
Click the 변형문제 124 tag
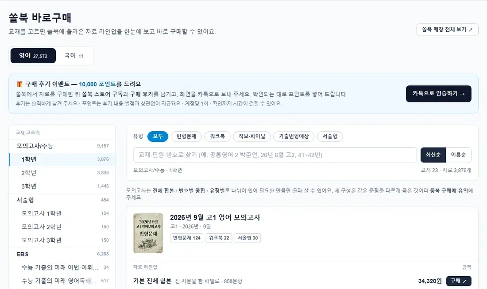187,238
